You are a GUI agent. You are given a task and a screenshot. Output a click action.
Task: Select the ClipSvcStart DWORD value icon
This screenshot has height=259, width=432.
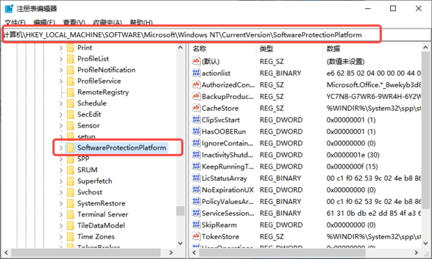196,120
